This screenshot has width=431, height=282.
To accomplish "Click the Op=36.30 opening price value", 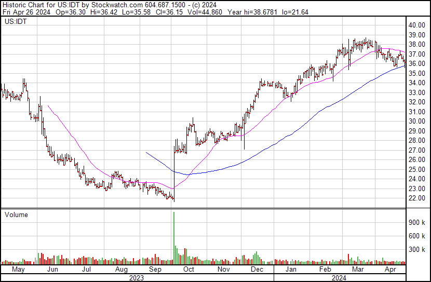I will [71, 12].
